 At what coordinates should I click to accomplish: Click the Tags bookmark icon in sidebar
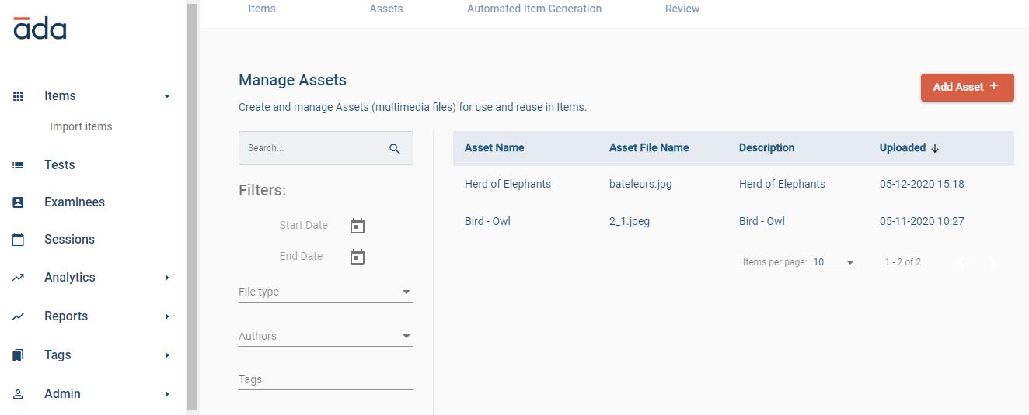coord(19,355)
